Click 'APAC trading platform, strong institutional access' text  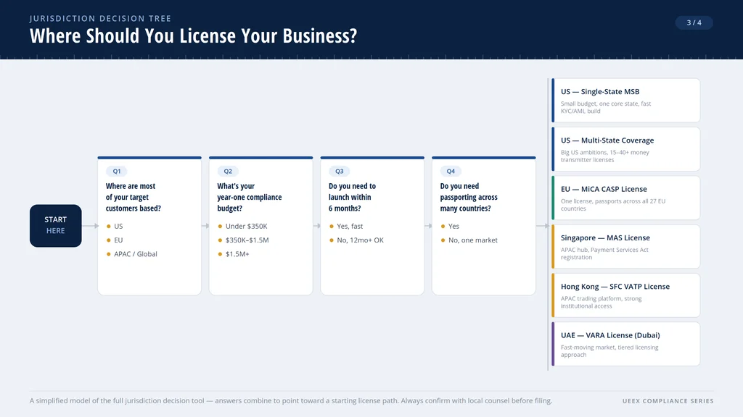601,302
